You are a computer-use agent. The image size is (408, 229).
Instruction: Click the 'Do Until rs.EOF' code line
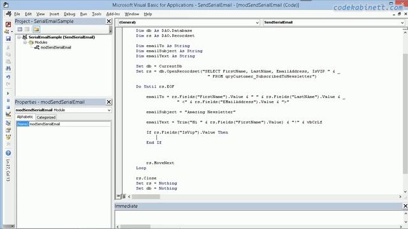pyautogui.click(x=155, y=87)
